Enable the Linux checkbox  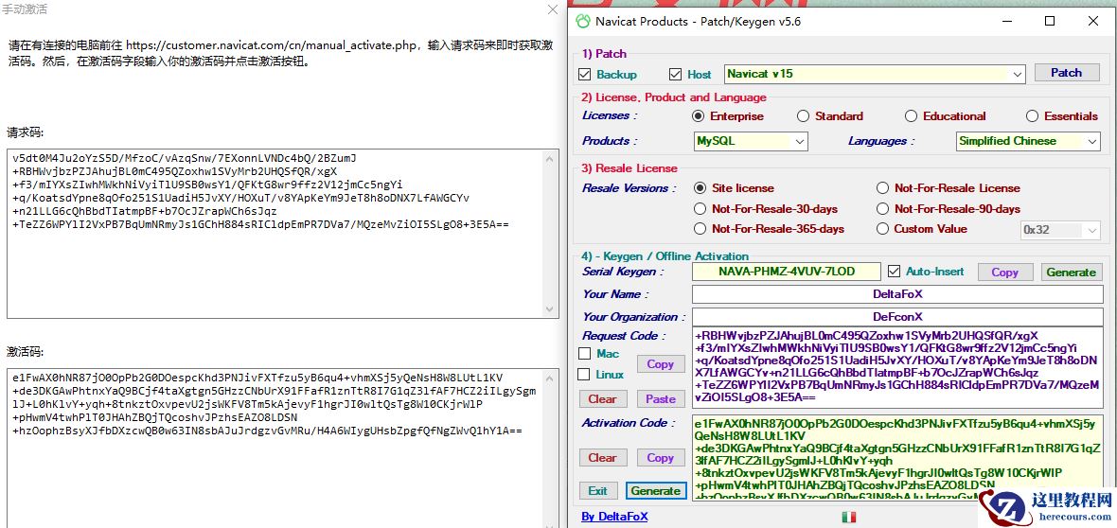click(585, 374)
